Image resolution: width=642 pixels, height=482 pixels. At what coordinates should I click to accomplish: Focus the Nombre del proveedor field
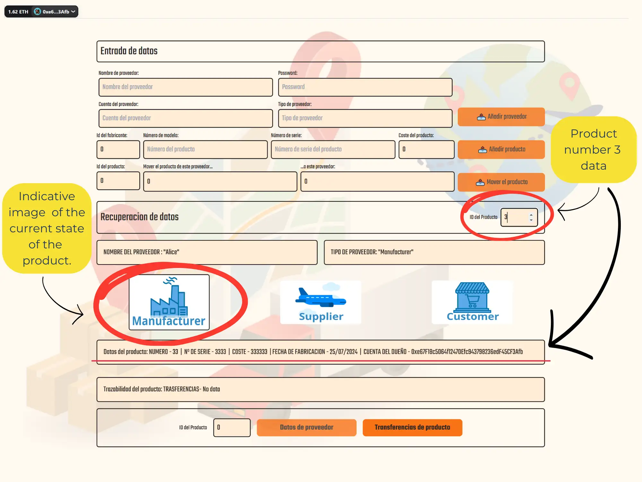[186, 87]
